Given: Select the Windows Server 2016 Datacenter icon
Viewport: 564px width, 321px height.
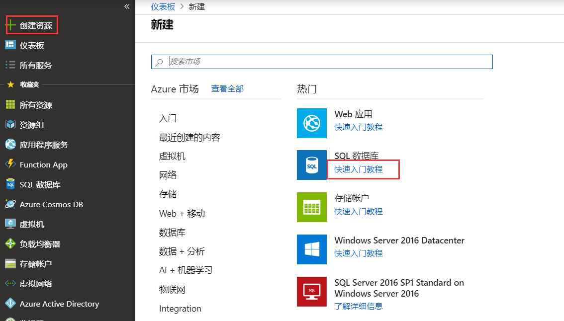Looking at the screenshot, I should point(311,249).
